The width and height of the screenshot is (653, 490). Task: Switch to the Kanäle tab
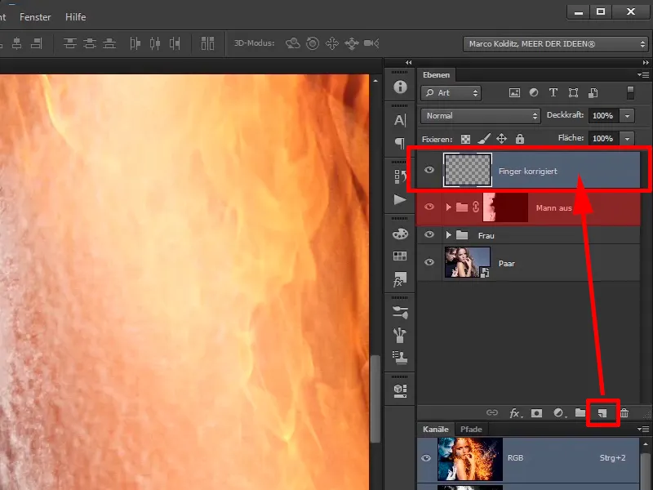pos(435,430)
